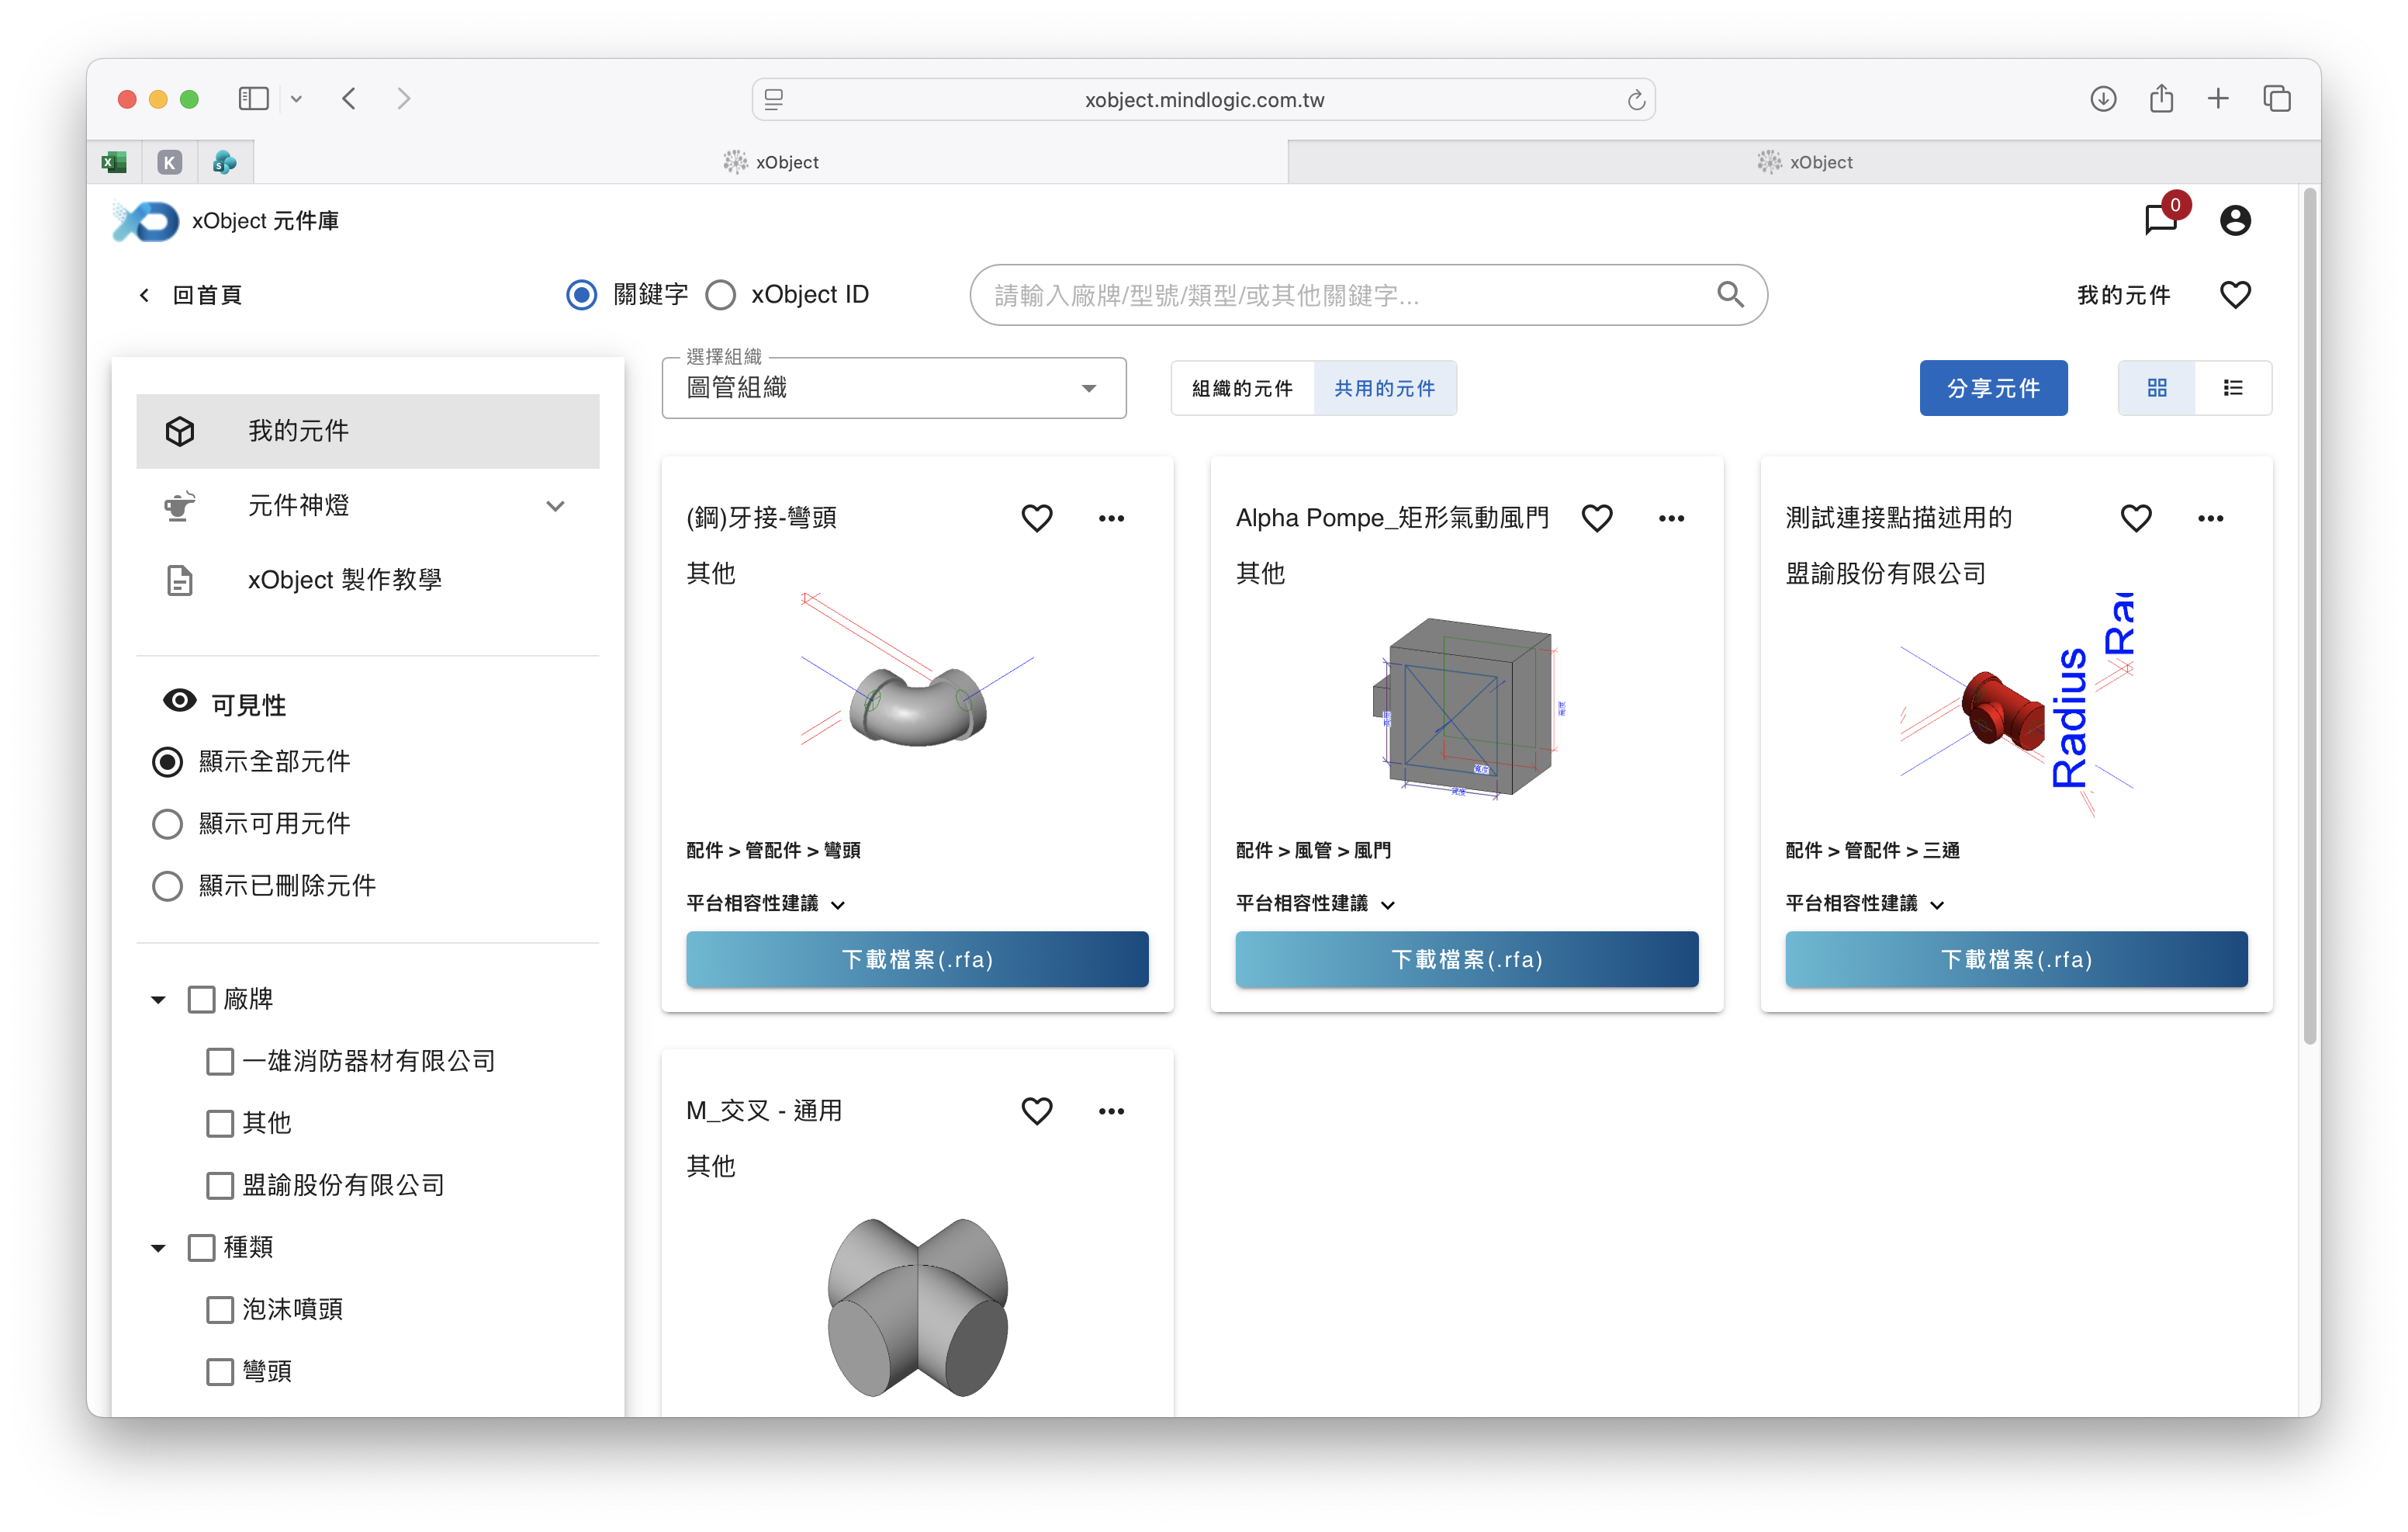Expand the 元件神燈 sidebar item
The height and width of the screenshot is (1532, 2408).
(555, 506)
